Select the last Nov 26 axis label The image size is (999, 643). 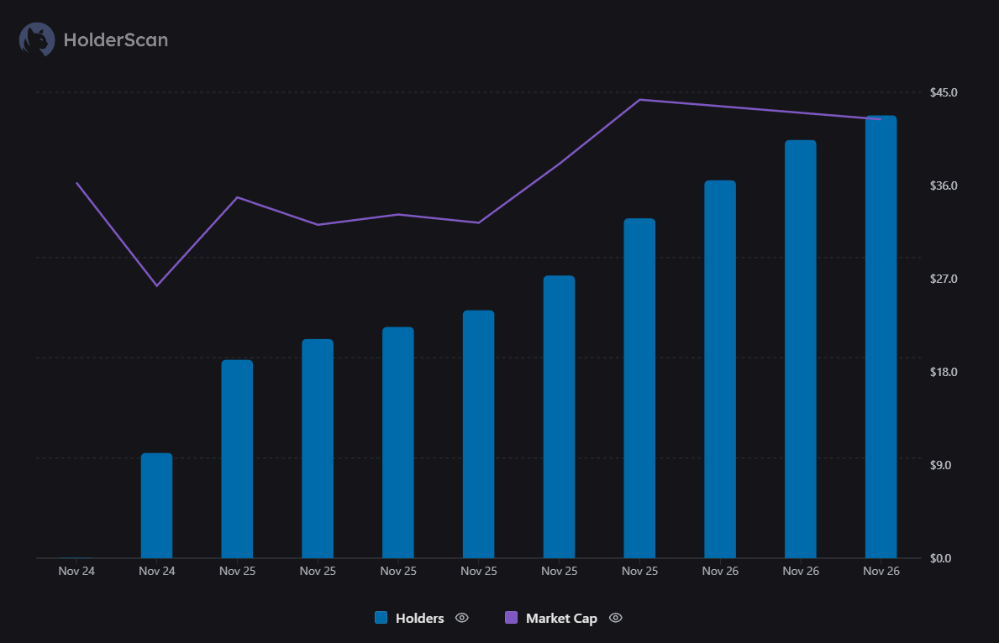tap(881, 570)
